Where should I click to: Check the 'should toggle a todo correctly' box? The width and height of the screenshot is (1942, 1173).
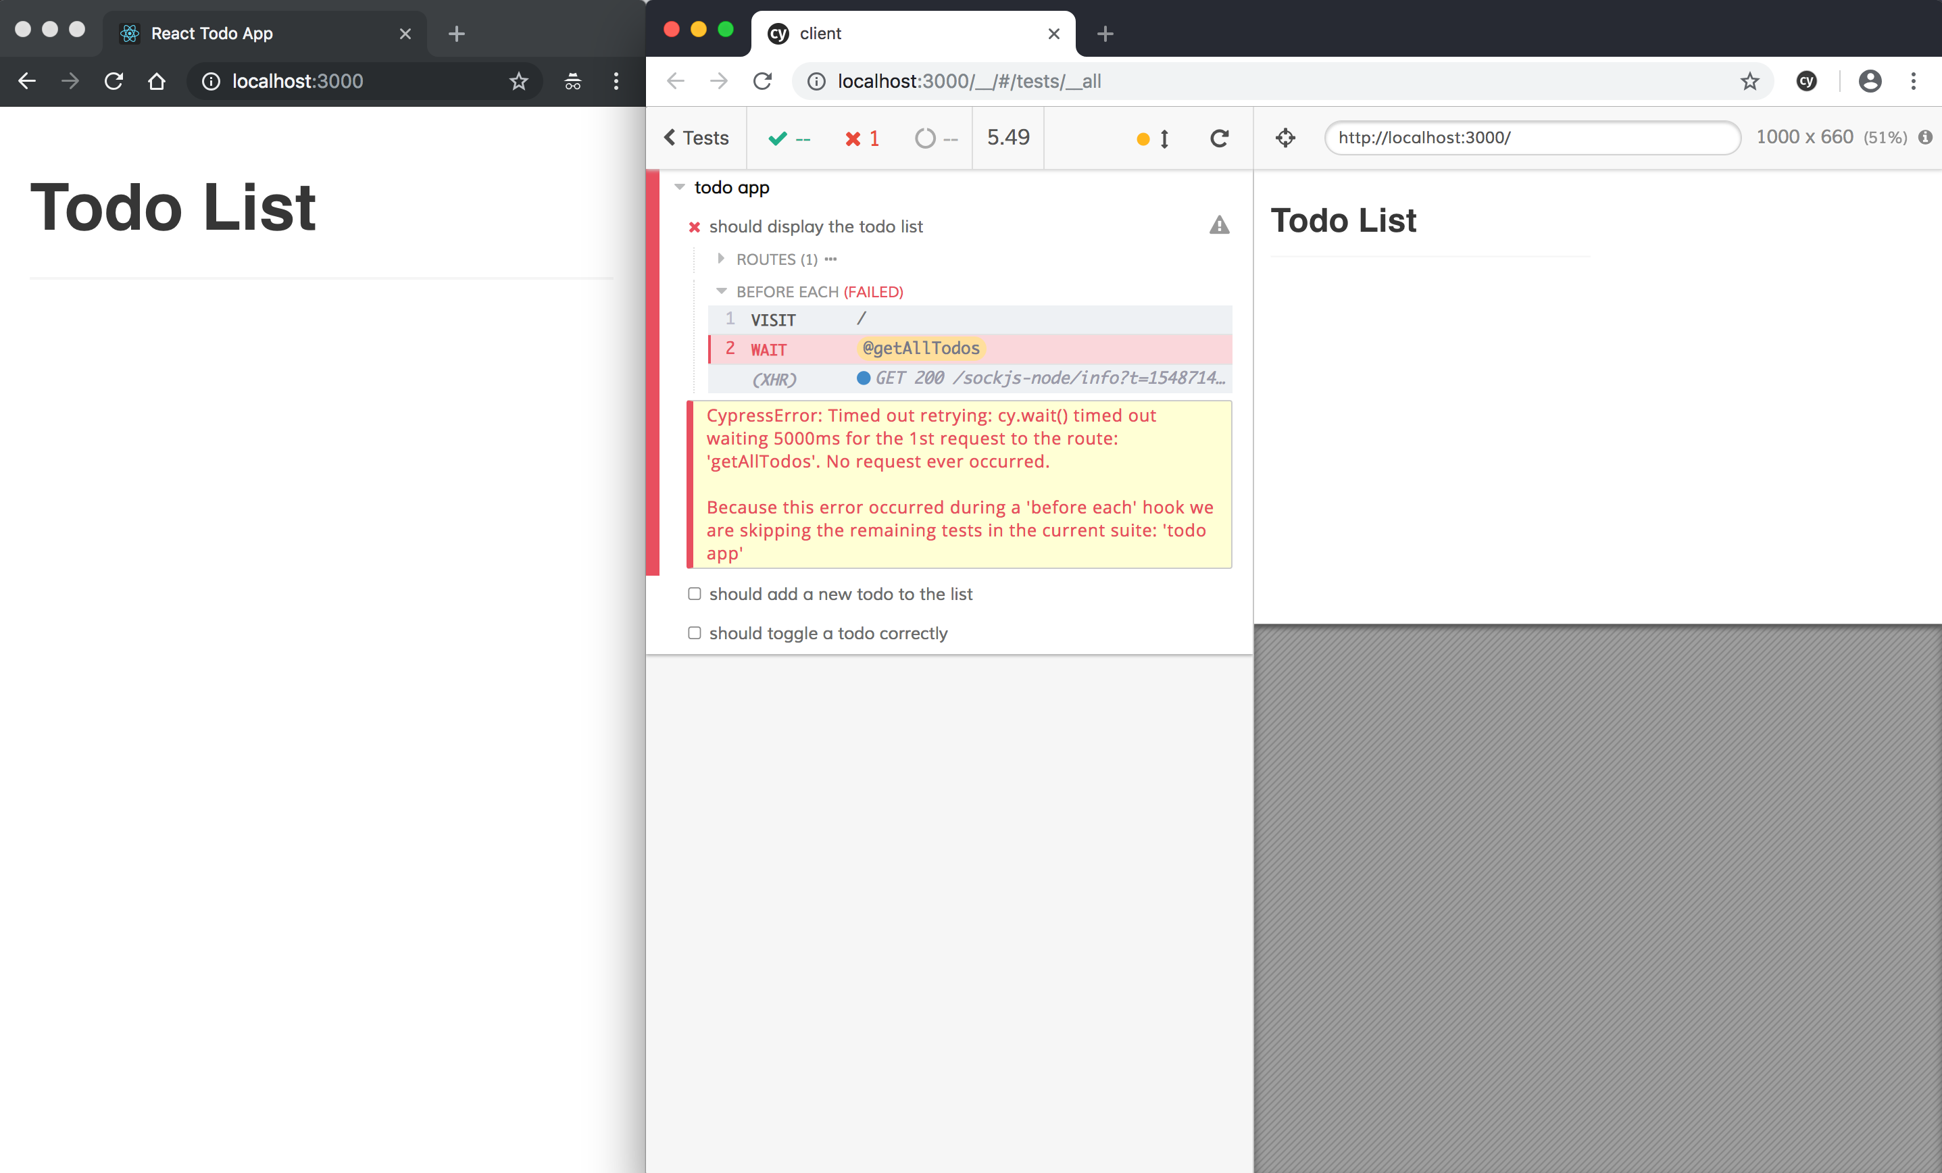695,633
